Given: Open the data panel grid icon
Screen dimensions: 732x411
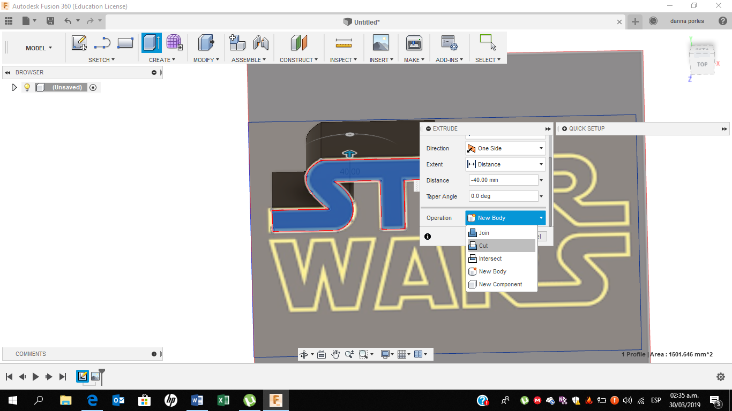Looking at the screenshot, I should click(x=9, y=21).
